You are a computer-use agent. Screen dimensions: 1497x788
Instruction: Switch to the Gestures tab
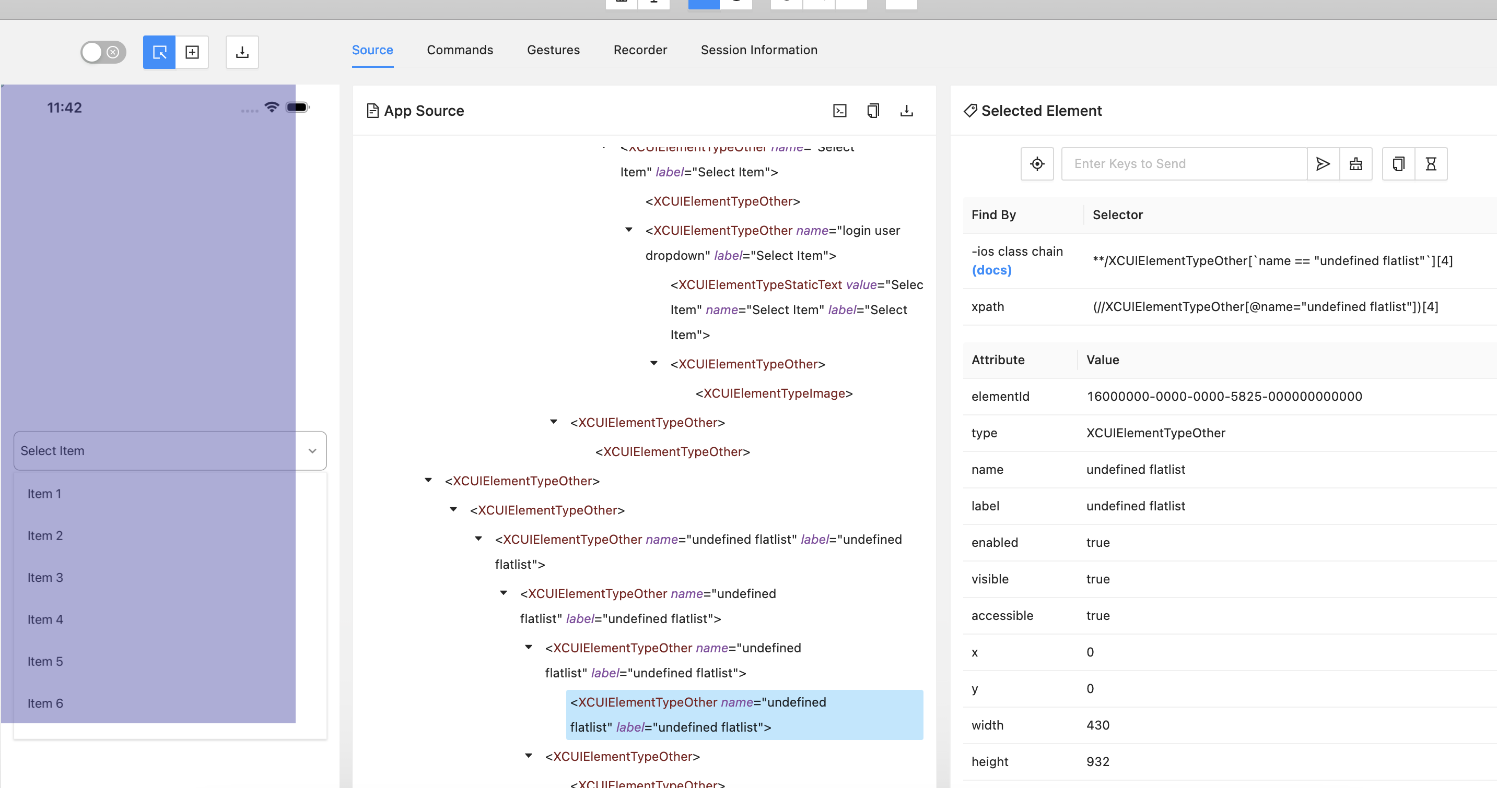[553, 50]
